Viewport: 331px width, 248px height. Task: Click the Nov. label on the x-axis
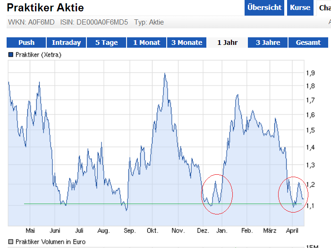coord(178,231)
